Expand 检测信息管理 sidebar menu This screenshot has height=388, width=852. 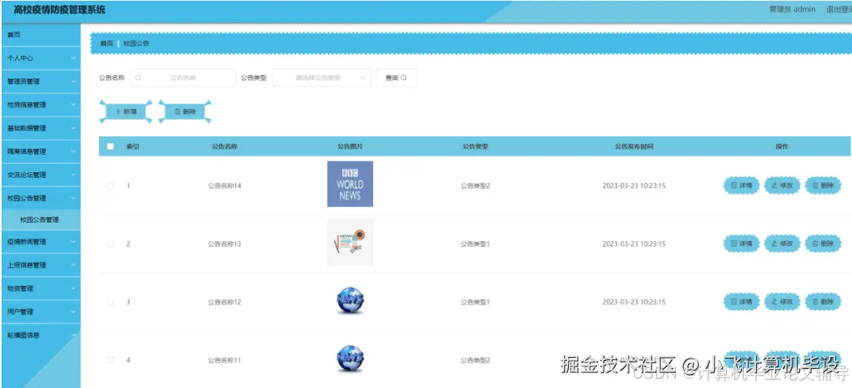(x=41, y=105)
